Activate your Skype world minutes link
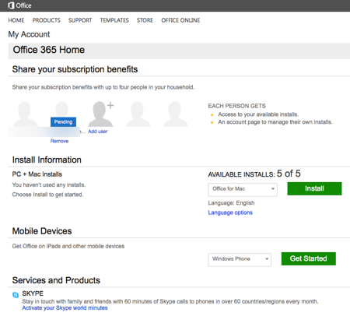The image size is (350, 316). [65, 308]
